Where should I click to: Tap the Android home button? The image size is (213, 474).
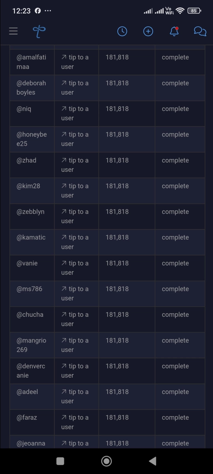pos(106,461)
